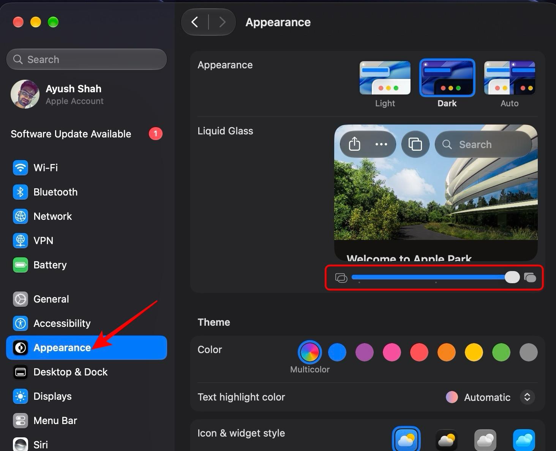The height and width of the screenshot is (451, 556).
Task: Click the General gear icon
Action: 21,299
